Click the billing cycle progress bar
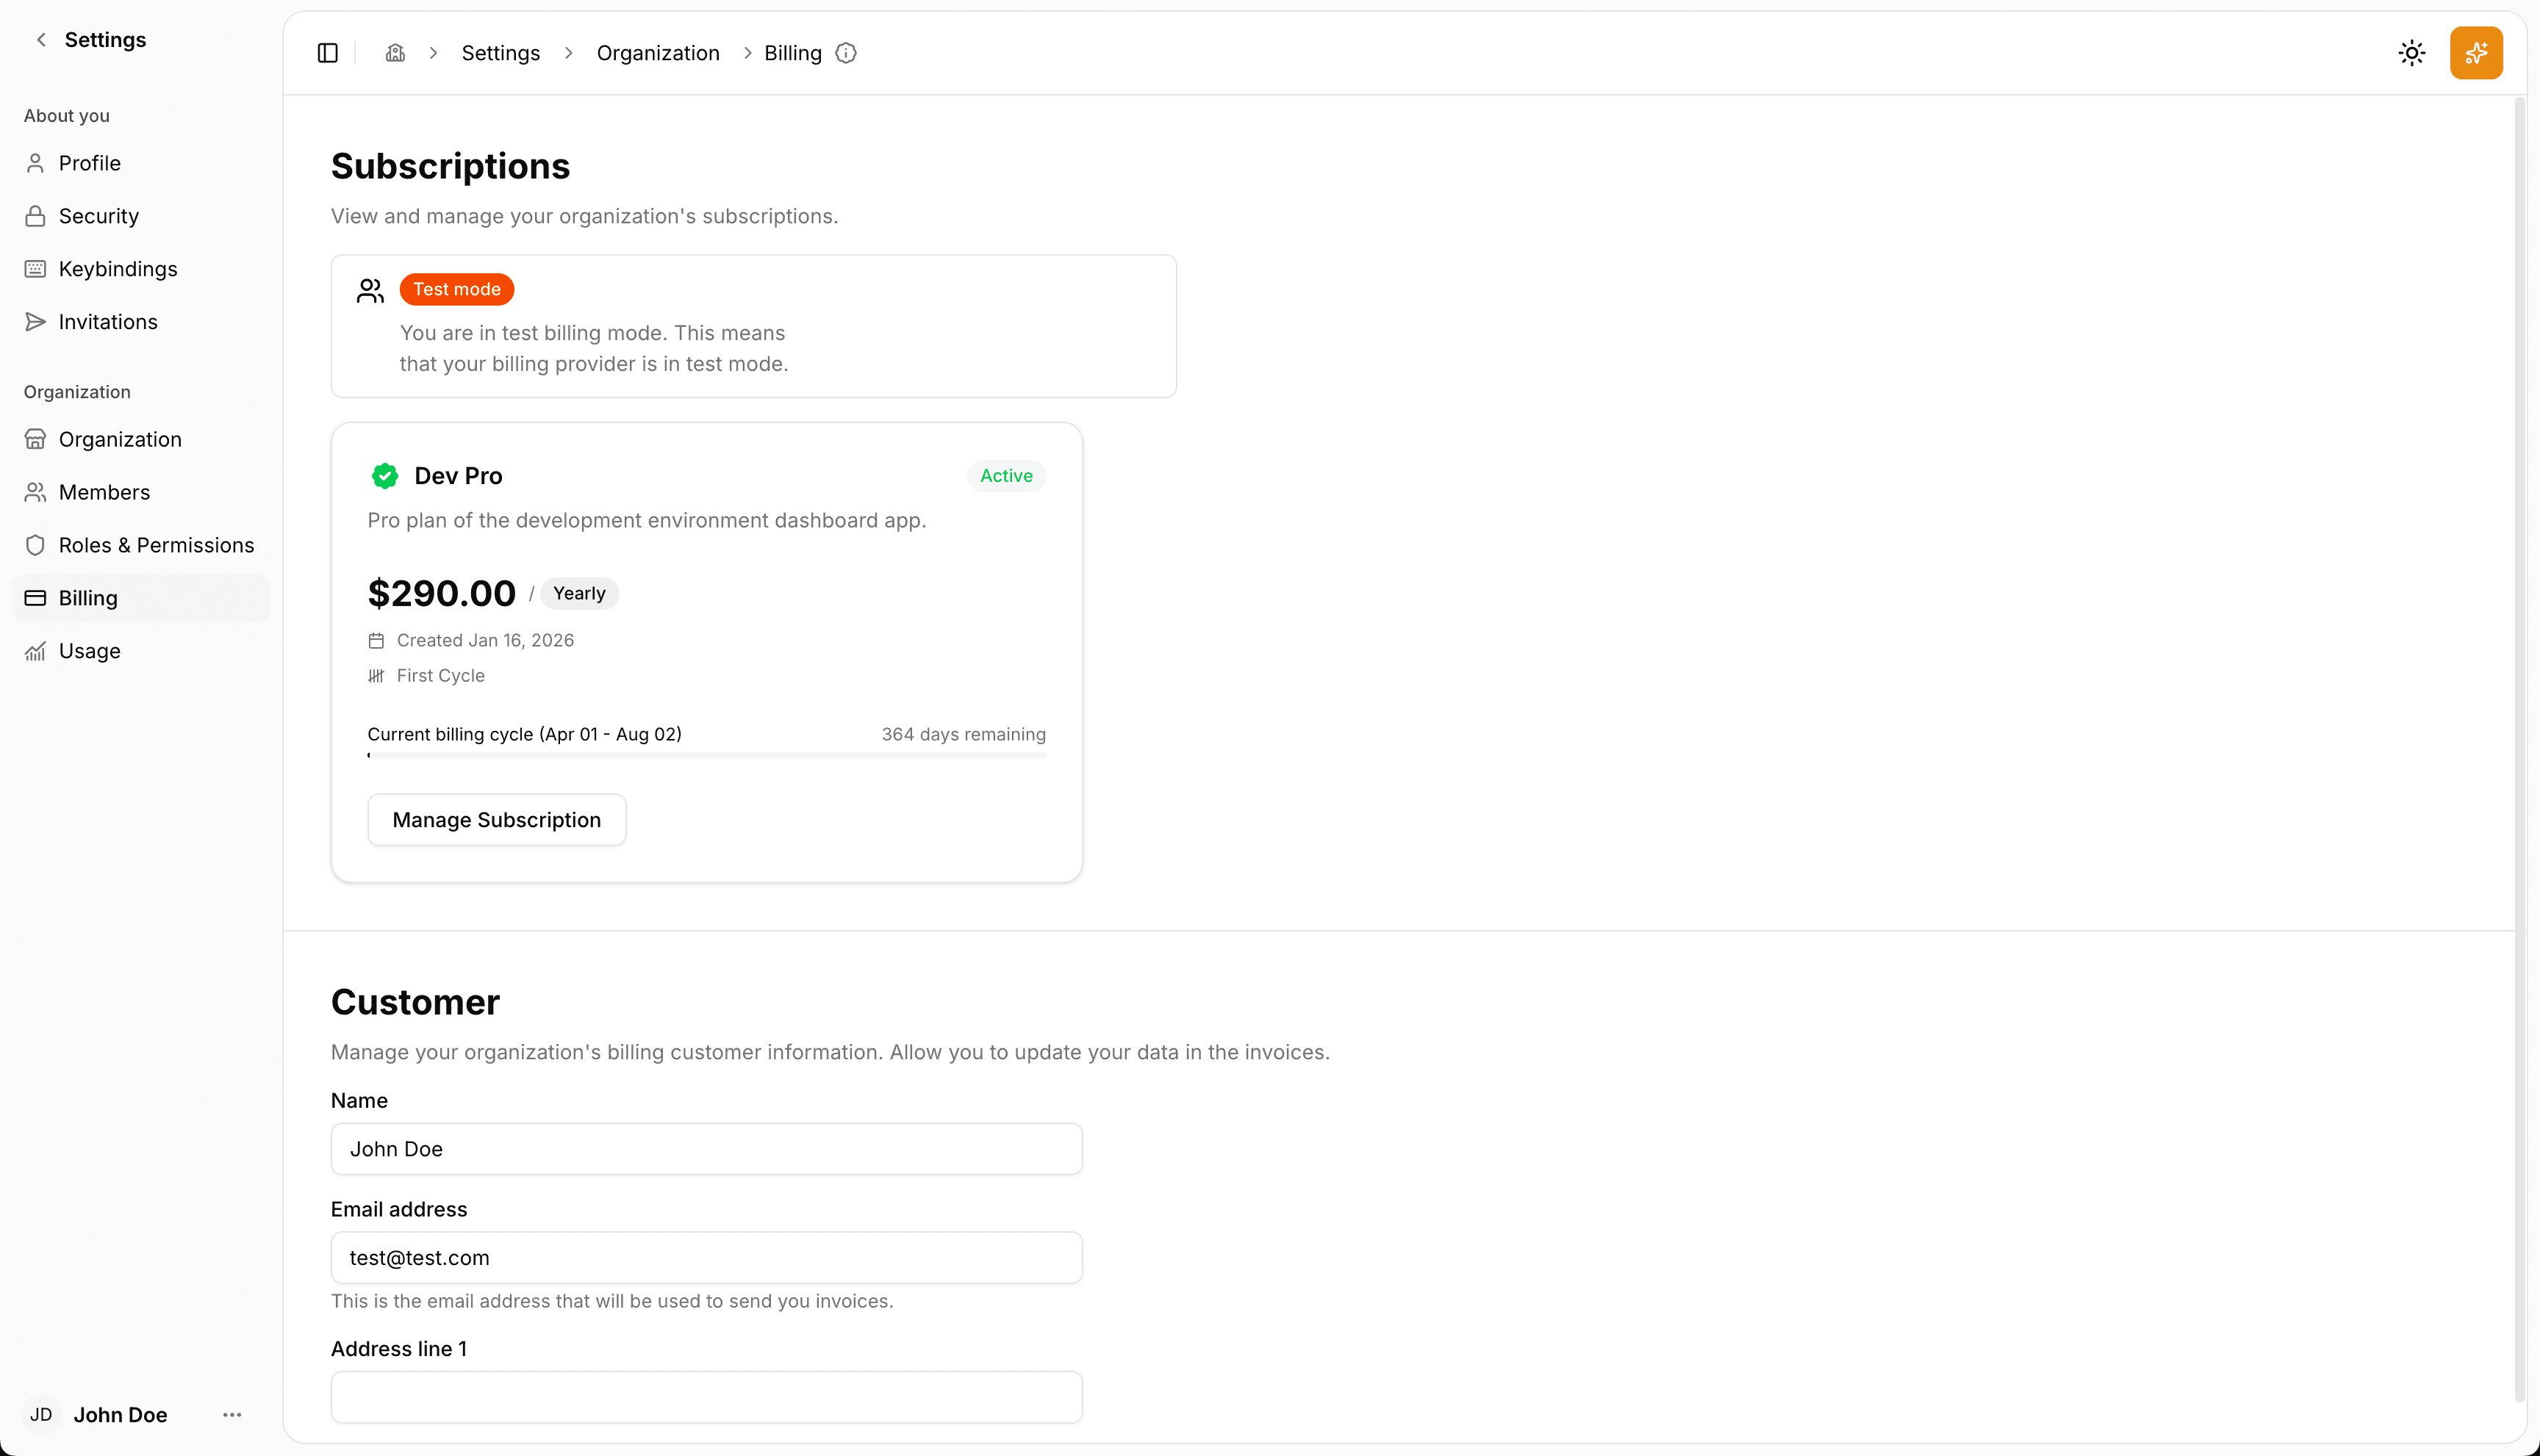This screenshot has width=2540, height=1456. click(706, 756)
